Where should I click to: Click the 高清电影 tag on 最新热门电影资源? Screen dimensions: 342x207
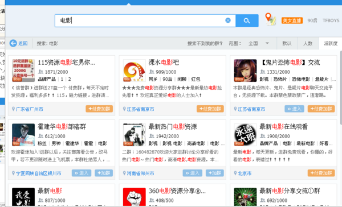point(196,143)
